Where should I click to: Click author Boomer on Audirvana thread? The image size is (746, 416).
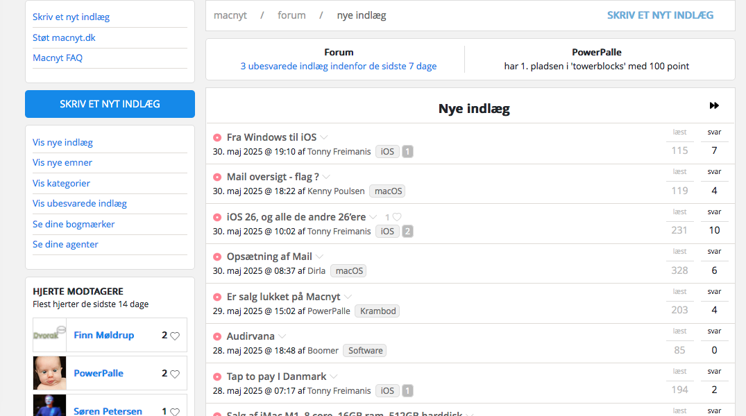click(323, 351)
